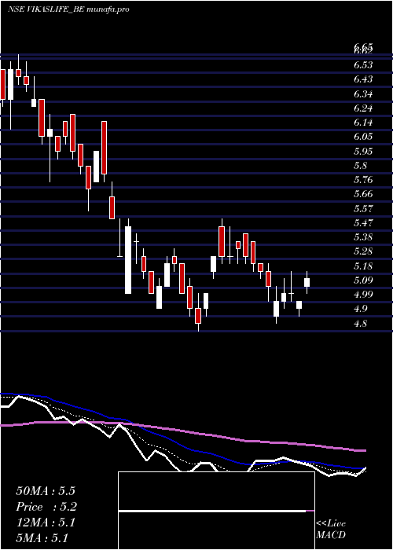The height and width of the screenshot is (550, 393).
Task: Pick the 5.47 price axis label
Action: tap(363, 222)
